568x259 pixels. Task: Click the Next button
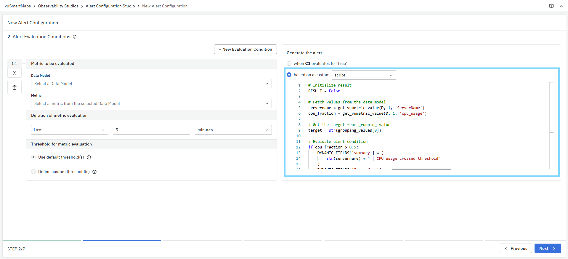(x=547, y=248)
